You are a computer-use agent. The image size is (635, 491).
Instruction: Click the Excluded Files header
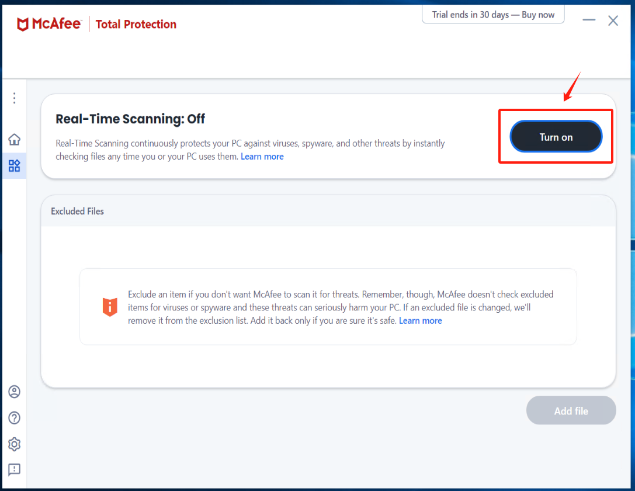[x=77, y=211]
